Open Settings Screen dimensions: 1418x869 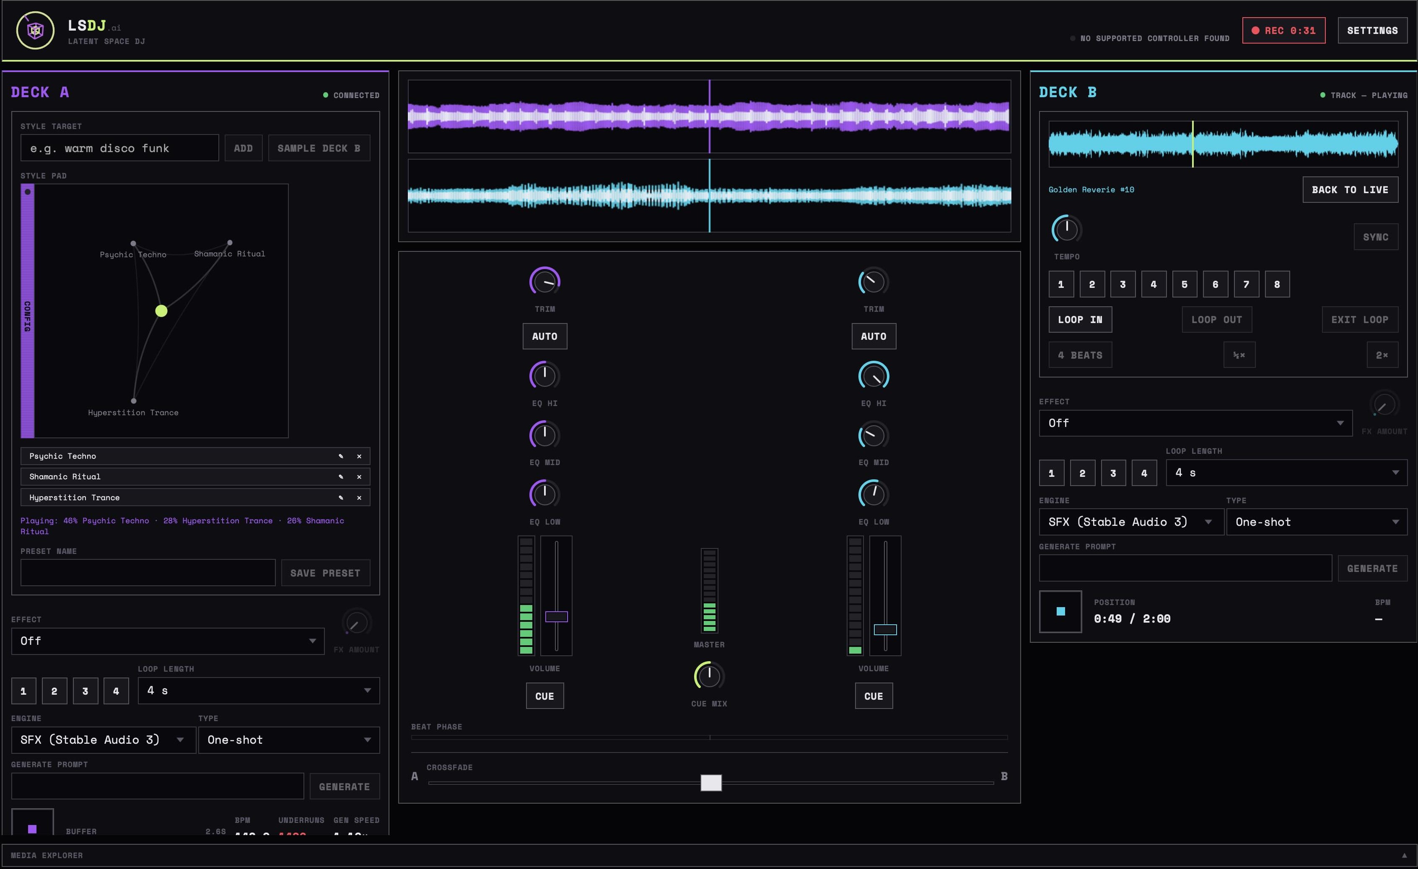[x=1373, y=31]
